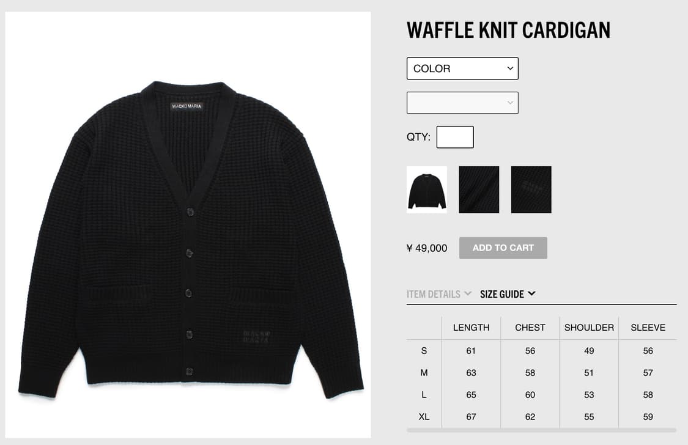The image size is (688, 445).
Task: Click the XL size row label
Action: pyautogui.click(x=424, y=417)
